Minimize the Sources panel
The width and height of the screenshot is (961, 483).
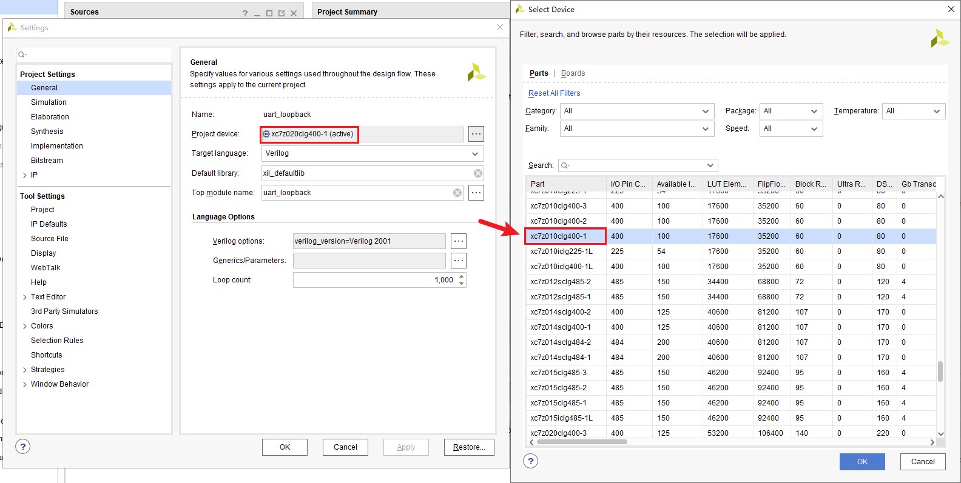257,13
